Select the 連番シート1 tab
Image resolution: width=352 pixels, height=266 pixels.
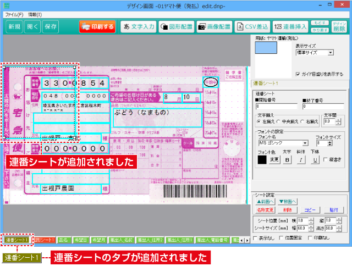click(x=17, y=240)
